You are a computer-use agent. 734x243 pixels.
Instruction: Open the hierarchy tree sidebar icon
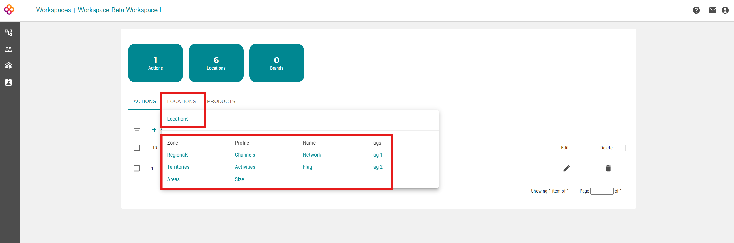[9, 33]
